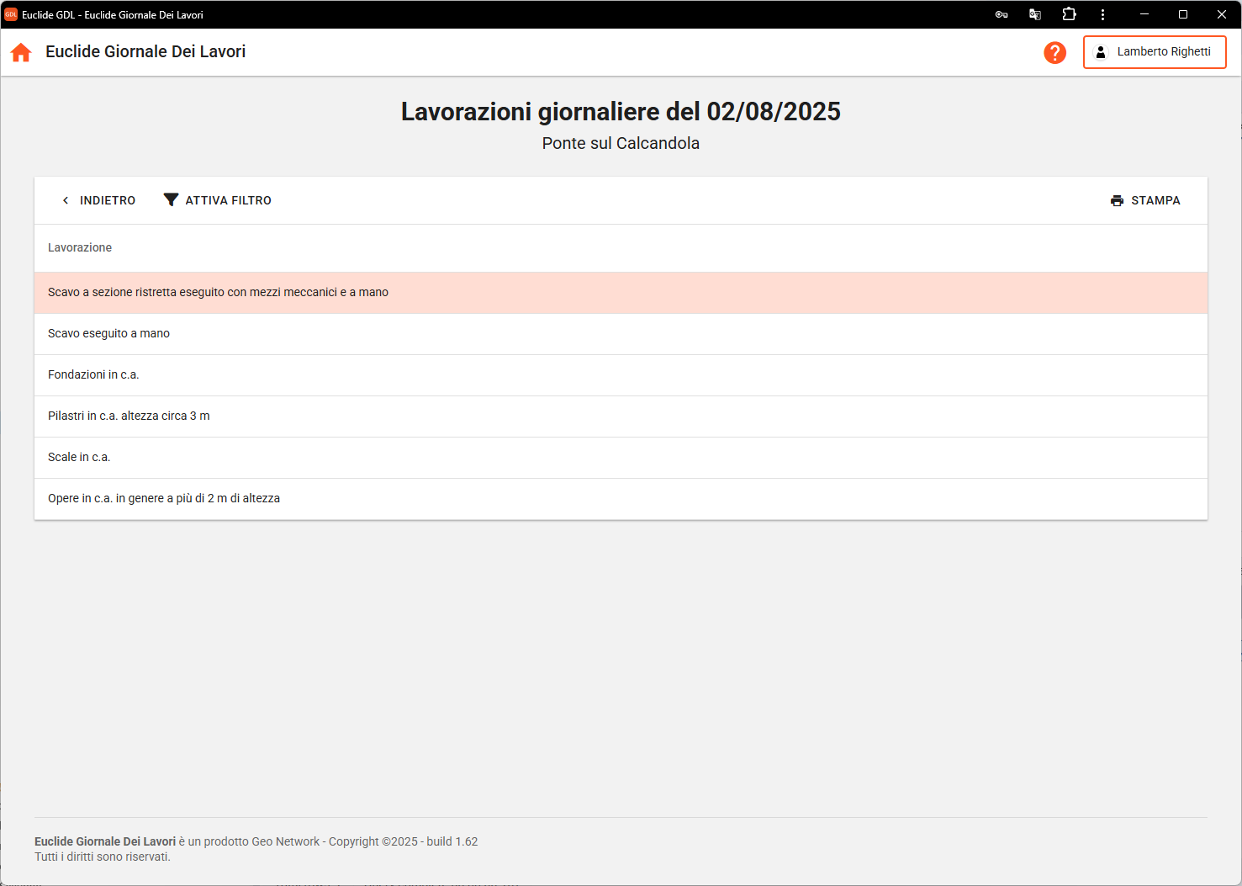Viewport: 1242px width, 886px height.
Task: Click the translate page icon
Action: [x=1035, y=14]
